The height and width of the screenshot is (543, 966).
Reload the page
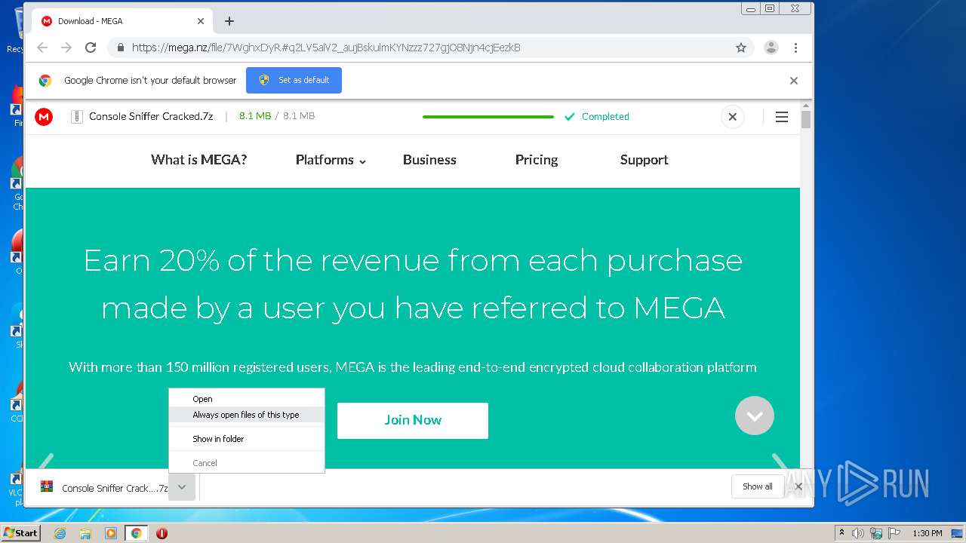coord(91,48)
